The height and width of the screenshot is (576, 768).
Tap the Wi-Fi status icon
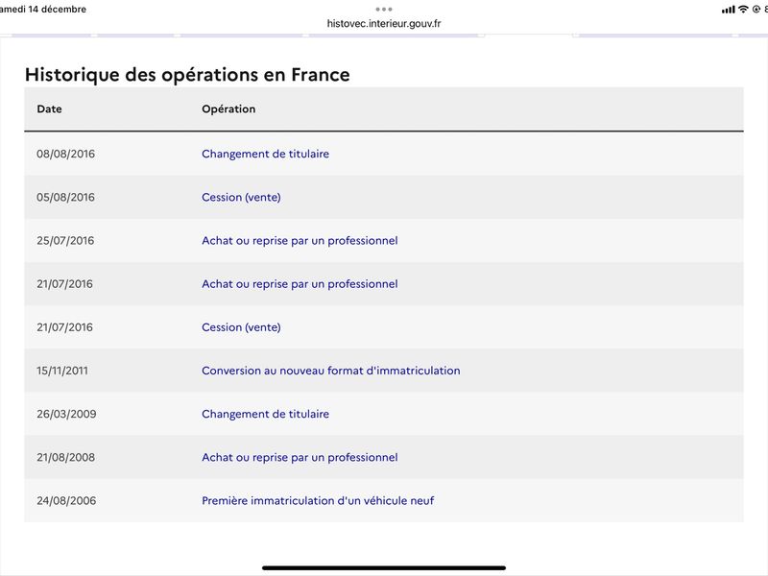(743, 9)
